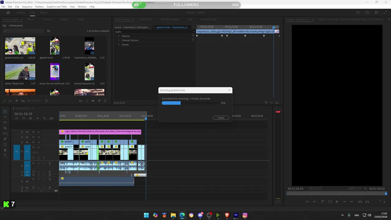Show hidden system tray icons chevron

point(342,215)
